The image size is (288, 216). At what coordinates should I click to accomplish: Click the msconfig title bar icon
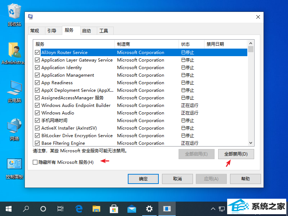[x=30, y=17]
